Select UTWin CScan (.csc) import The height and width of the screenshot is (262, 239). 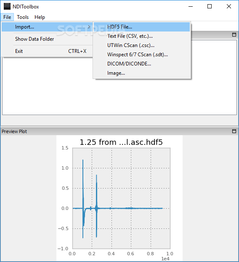[x=142, y=45]
